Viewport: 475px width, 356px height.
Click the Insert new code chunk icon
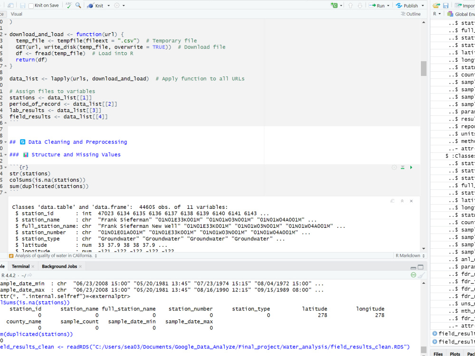coord(334,5)
